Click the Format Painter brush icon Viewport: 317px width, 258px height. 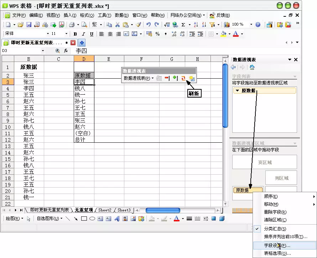tap(138, 25)
